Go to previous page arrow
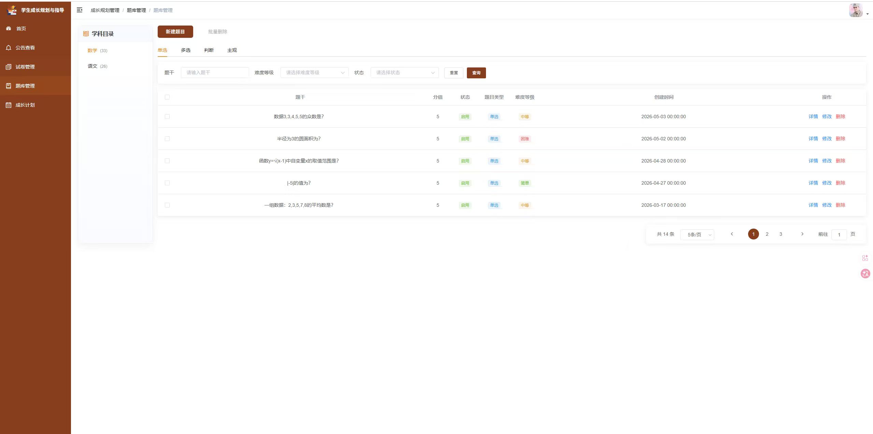Image resolution: width=873 pixels, height=434 pixels. (x=732, y=234)
